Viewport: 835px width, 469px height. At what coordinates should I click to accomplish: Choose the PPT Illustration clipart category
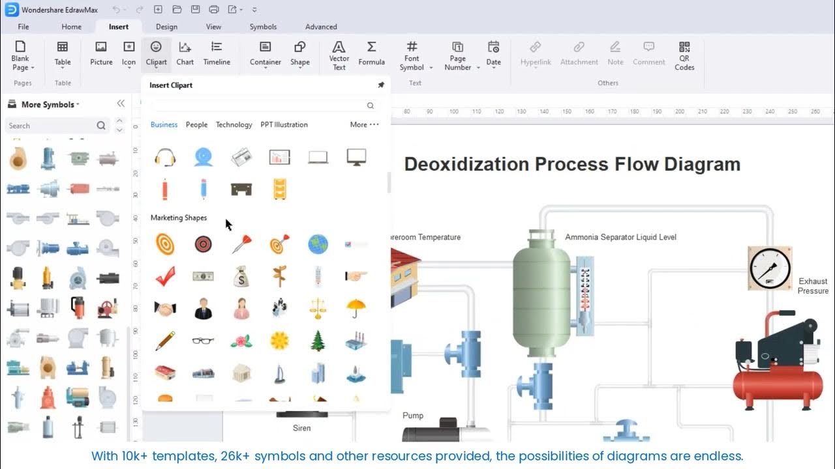pyautogui.click(x=284, y=124)
